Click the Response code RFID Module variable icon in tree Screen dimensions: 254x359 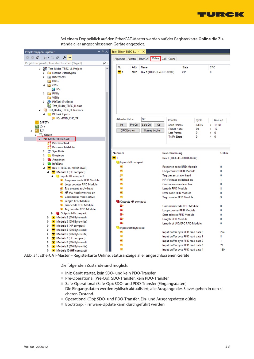point(61,180)
